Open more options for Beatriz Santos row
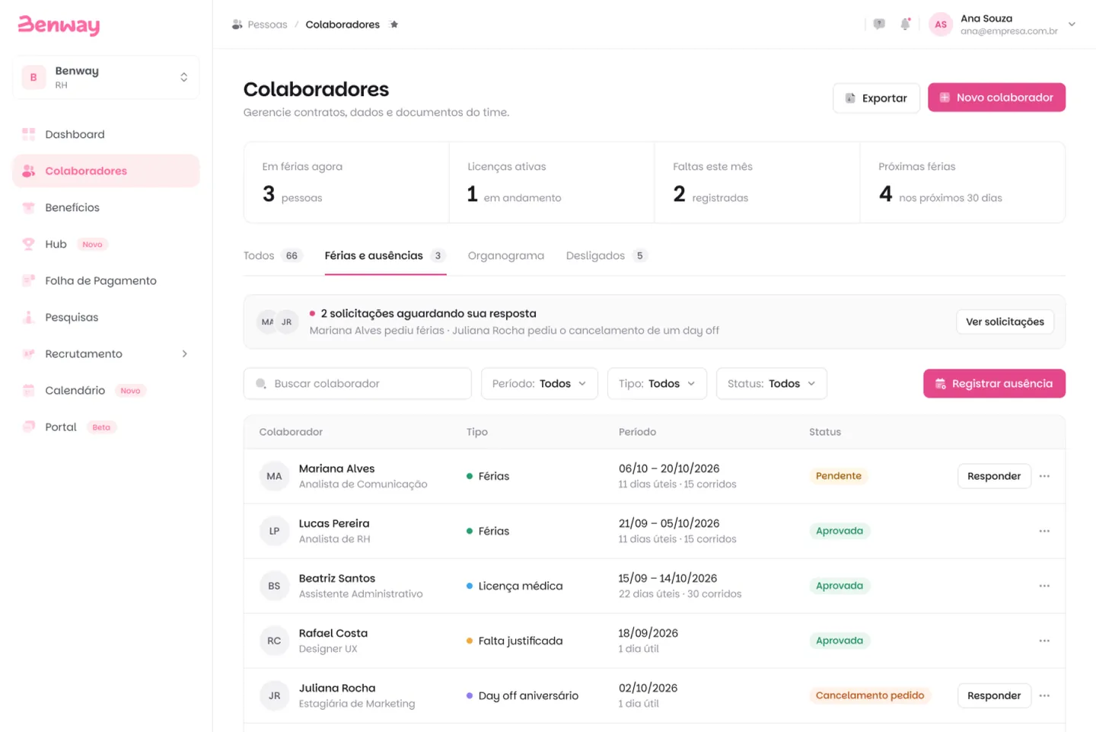 (1044, 586)
